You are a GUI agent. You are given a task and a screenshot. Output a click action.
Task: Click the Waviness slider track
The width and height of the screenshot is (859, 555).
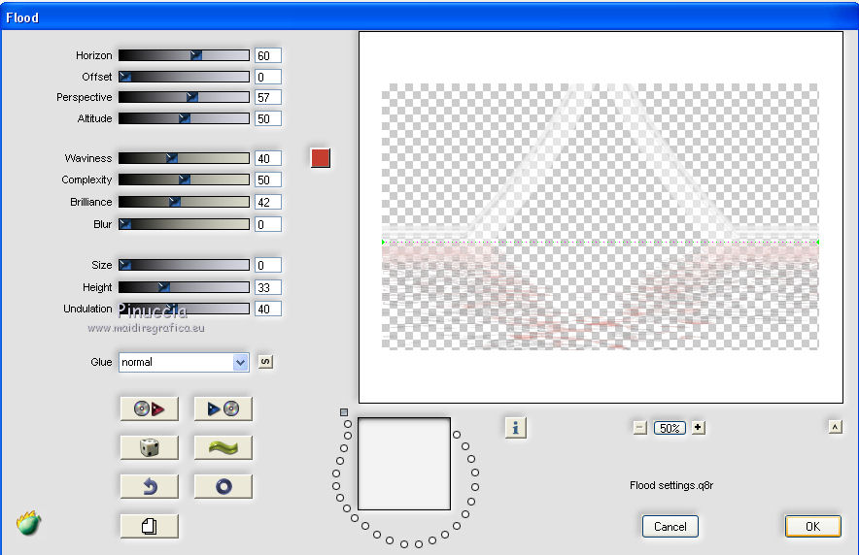click(184, 158)
